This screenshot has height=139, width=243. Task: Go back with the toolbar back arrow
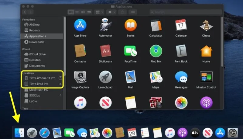(25, 12)
